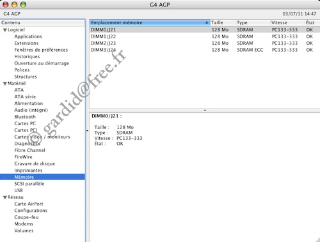Sort by Emplacement mémoire column
This screenshot has height=242, width=320.
click(x=150, y=22)
